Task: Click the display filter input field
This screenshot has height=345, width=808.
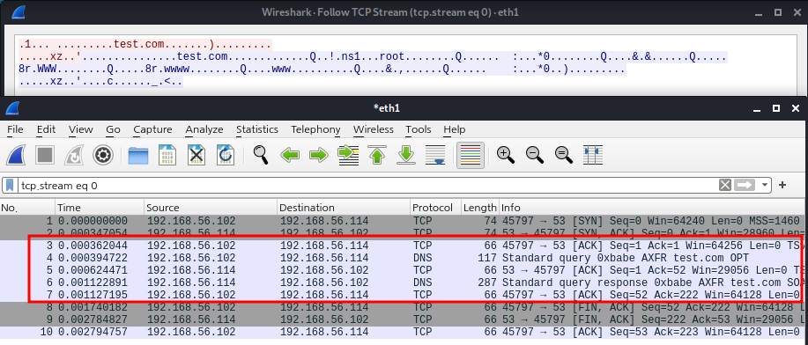Action: (x=368, y=186)
